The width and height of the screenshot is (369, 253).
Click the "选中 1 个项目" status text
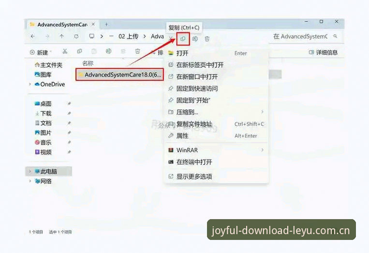60,232
